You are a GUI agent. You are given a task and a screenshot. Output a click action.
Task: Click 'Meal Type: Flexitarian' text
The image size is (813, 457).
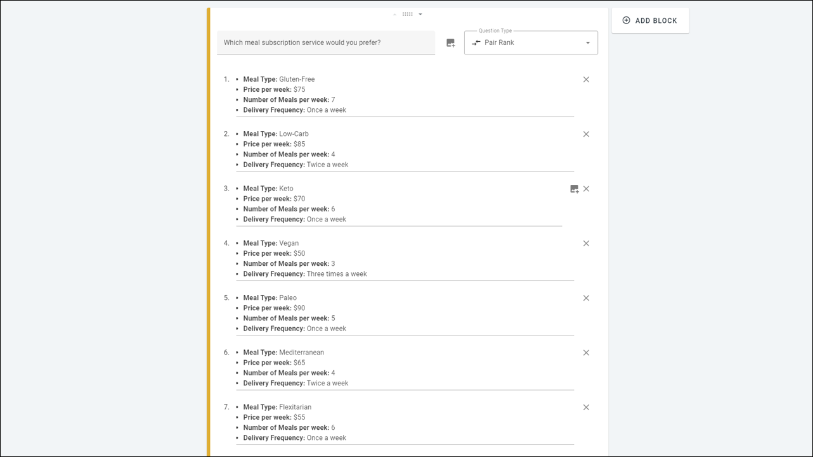[277, 407]
